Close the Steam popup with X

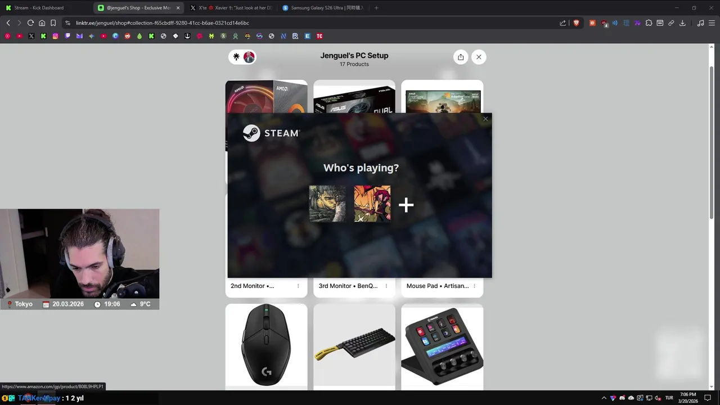[x=485, y=119]
